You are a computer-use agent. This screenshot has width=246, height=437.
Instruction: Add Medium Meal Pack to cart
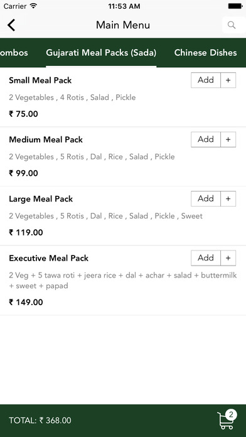tap(206, 139)
